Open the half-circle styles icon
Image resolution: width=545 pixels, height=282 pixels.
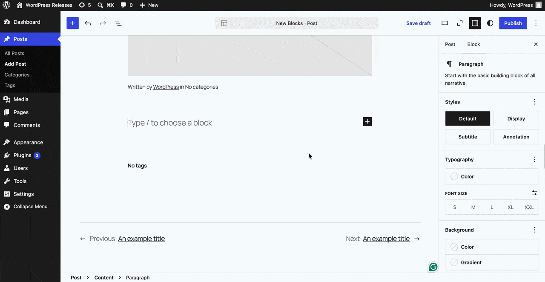click(490, 23)
